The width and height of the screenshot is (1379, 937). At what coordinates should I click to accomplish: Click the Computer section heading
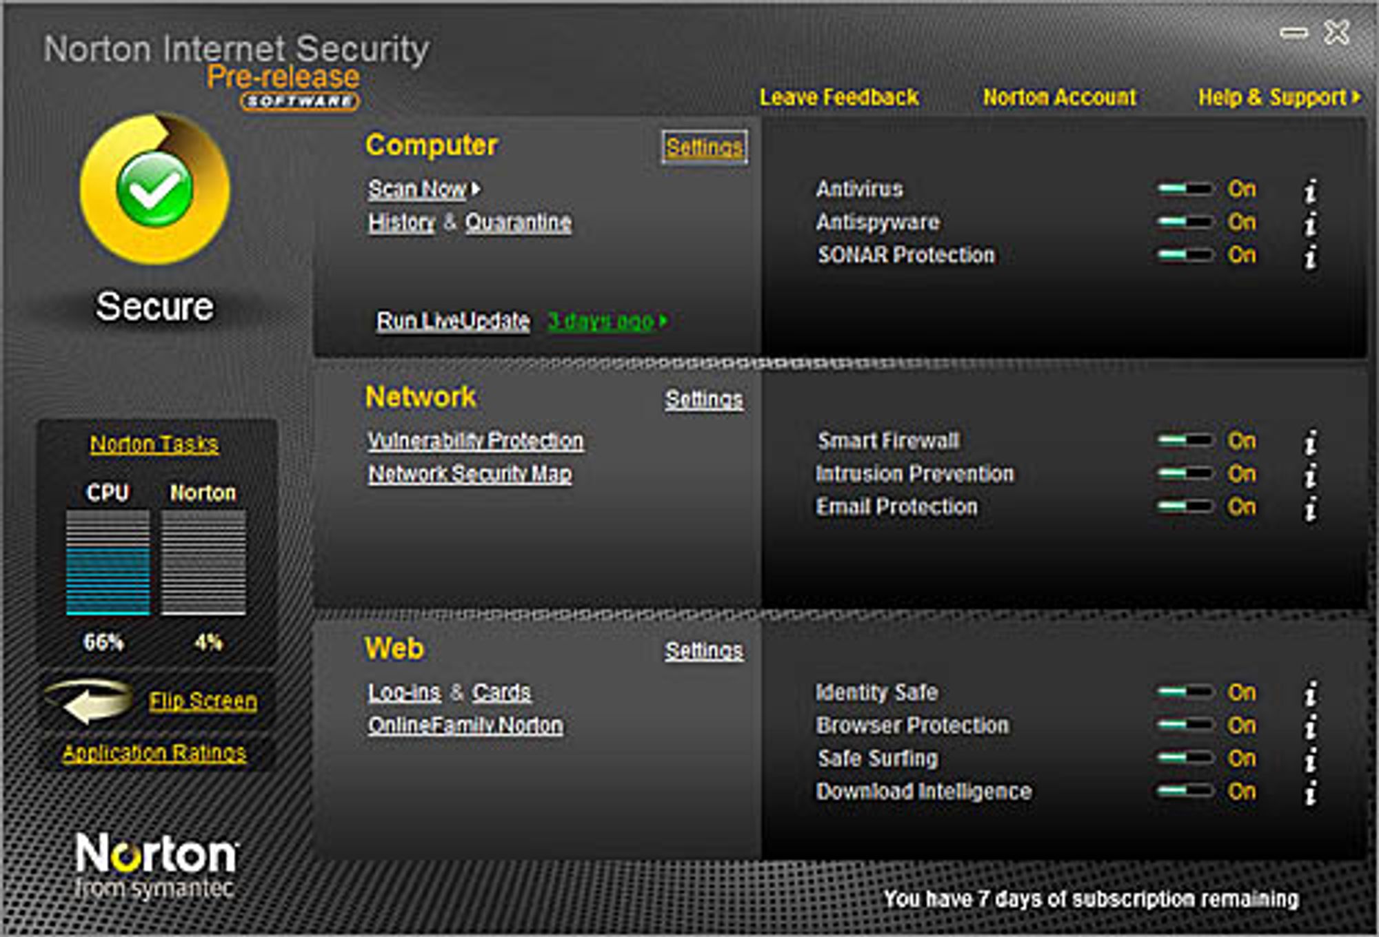432,145
